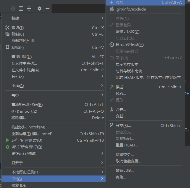Viewport: 190px width, 188px height.
Task: Click the Expand All toolbar icon
Action: [21, 9]
